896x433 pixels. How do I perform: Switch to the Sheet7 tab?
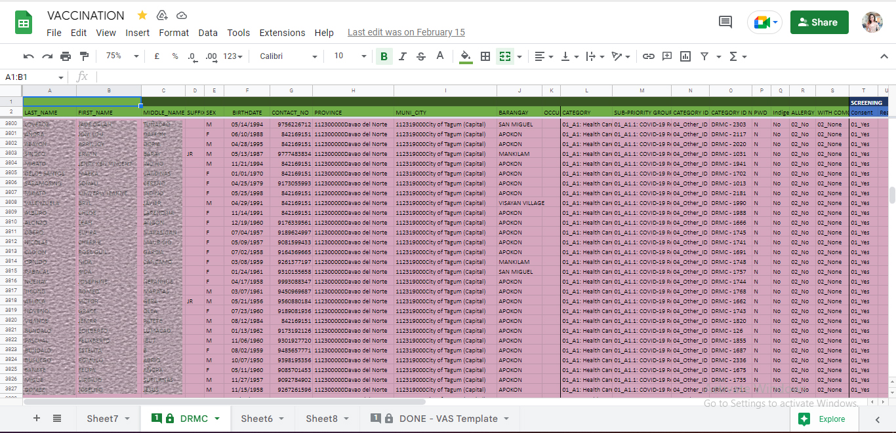108,419
